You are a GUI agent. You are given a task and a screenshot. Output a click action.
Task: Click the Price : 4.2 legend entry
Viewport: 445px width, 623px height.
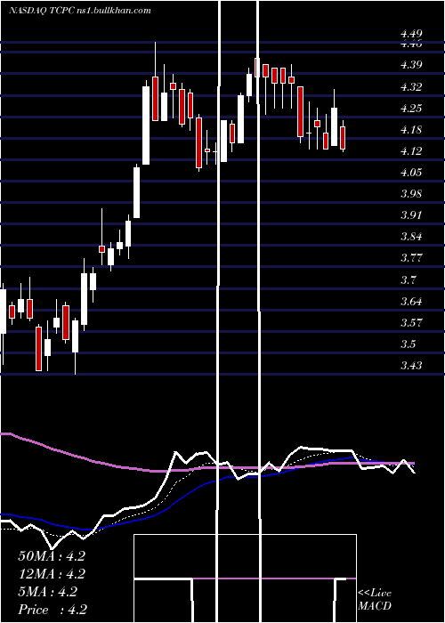tap(53, 610)
